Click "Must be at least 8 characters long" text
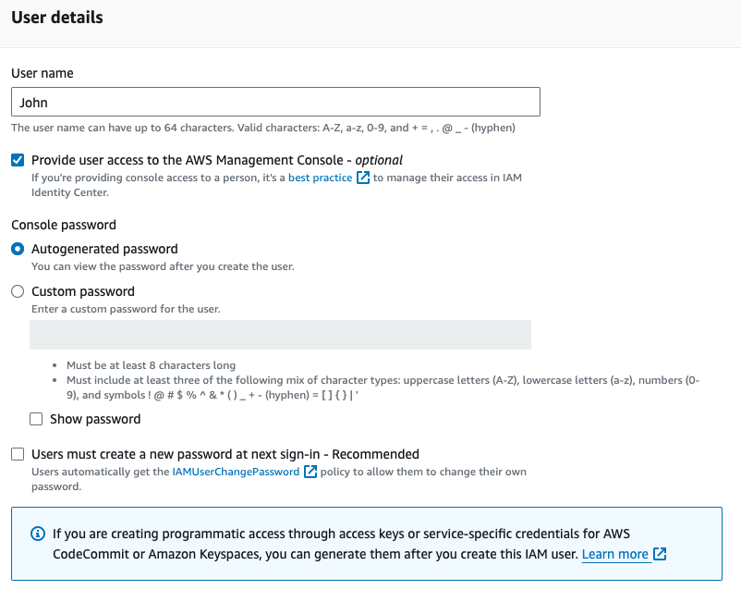 151,365
